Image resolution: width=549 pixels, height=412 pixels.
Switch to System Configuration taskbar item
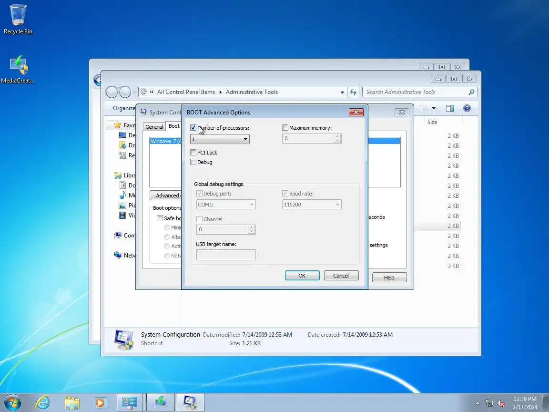coord(190,402)
